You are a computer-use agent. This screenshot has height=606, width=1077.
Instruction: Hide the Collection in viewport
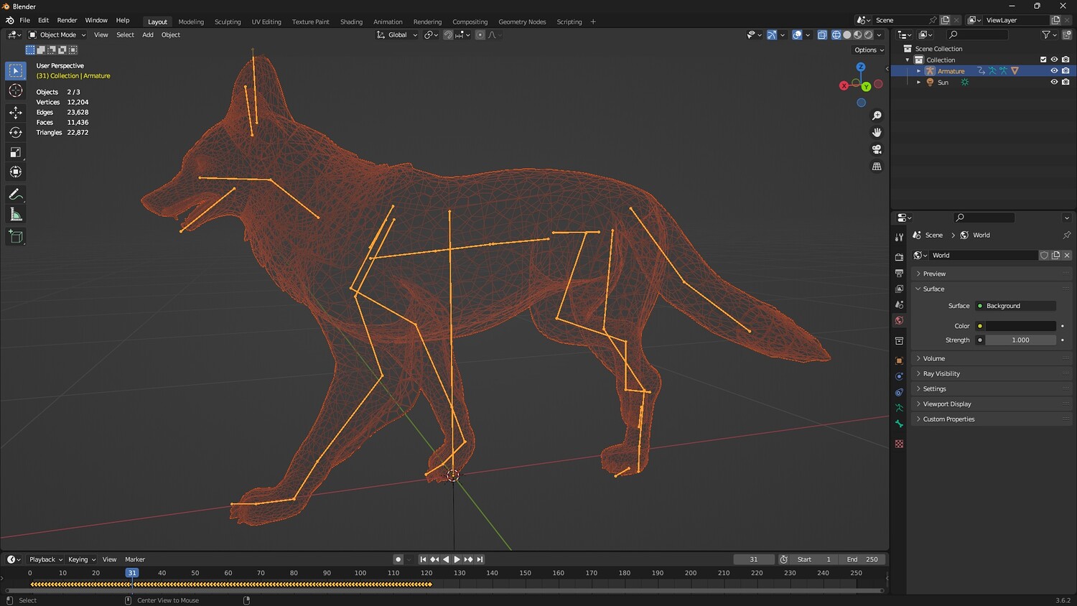pos(1054,60)
